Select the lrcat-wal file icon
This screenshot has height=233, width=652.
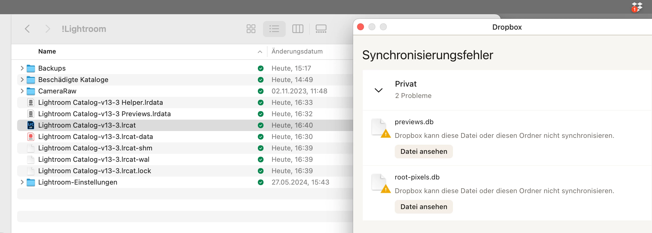[x=31, y=160]
